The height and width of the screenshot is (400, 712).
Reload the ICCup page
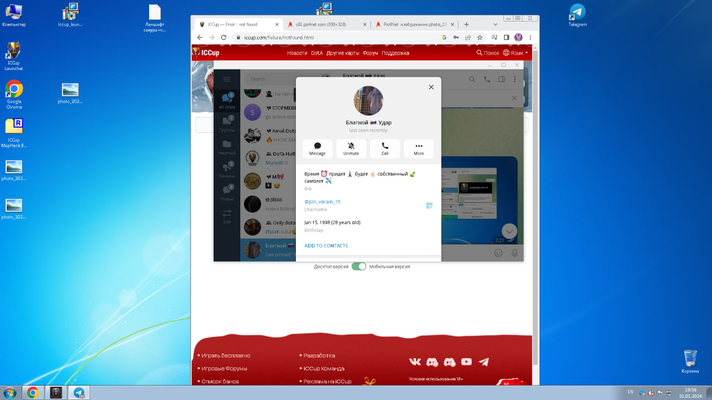[224, 37]
